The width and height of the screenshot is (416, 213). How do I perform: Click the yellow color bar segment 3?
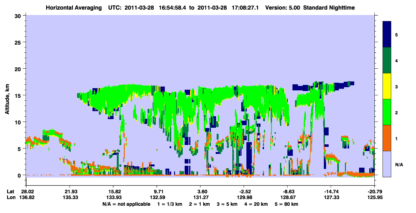387,86
